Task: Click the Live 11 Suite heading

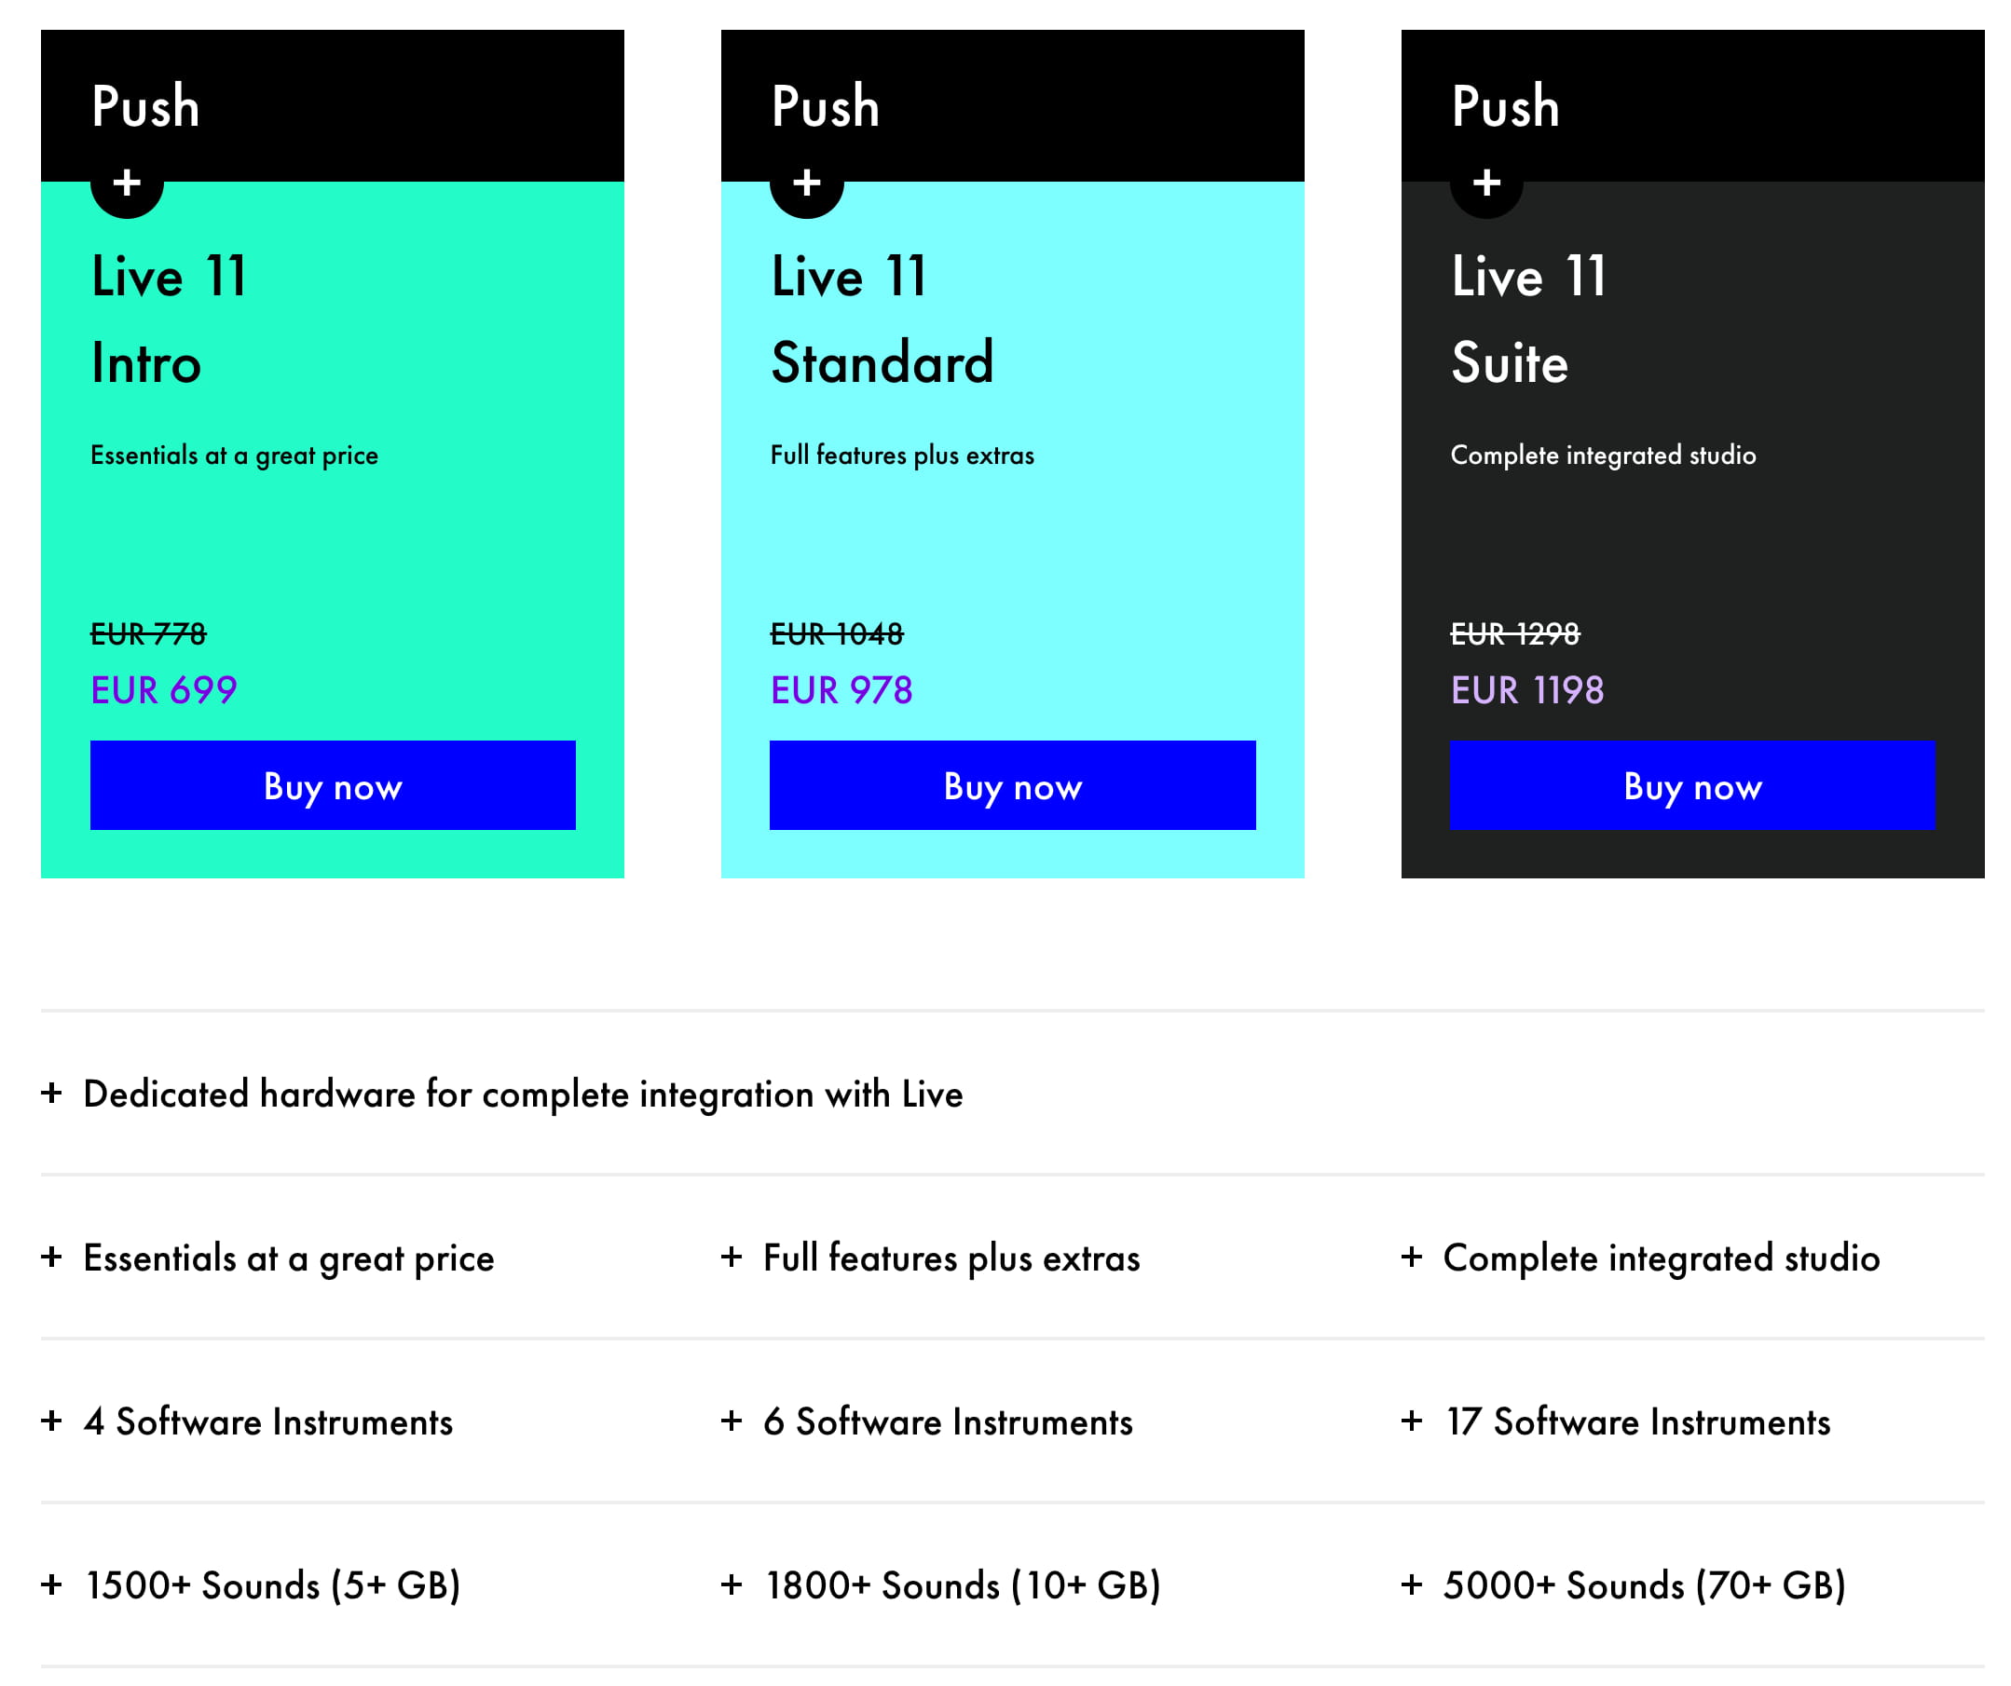Action: tap(1528, 319)
